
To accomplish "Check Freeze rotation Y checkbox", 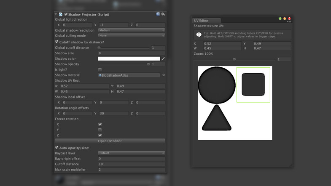I will [x=100, y=130].
